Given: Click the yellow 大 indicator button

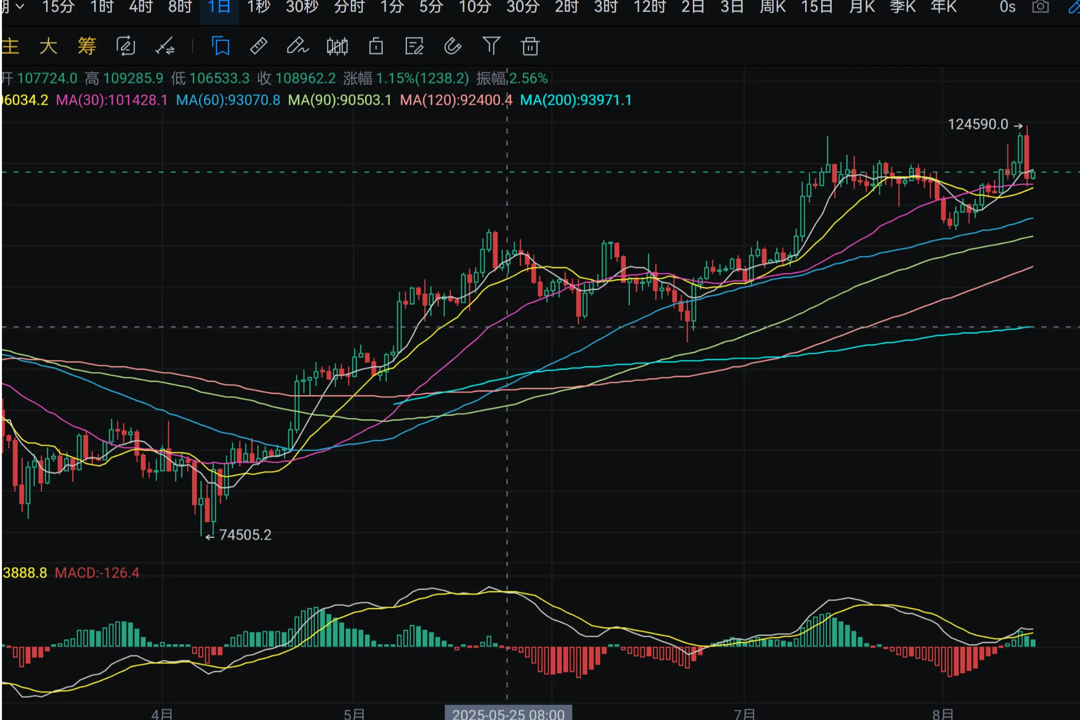Looking at the screenshot, I should tap(48, 46).
